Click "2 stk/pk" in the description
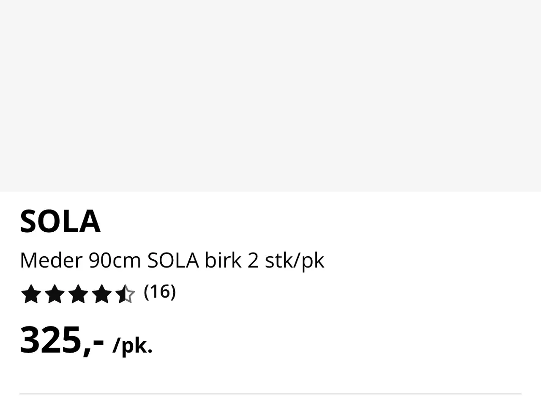Image resolution: width=541 pixels, height=406 pixels. (x=286, y=260)
